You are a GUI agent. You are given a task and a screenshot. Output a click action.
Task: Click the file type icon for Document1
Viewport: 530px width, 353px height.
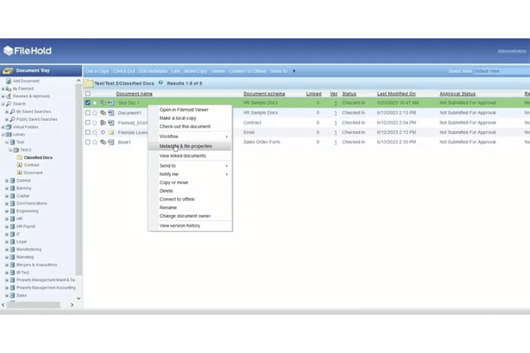coord(111,113)
